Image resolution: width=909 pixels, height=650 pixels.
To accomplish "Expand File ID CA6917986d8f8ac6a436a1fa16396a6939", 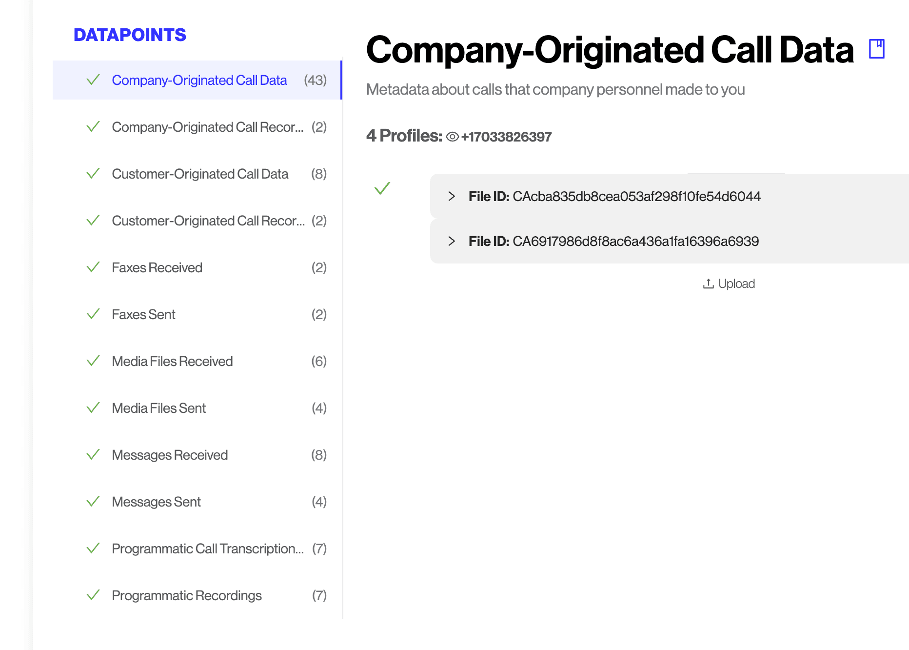I will (452, 241).
